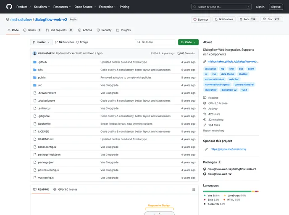
Task: Click the JavaScript 5.4% language entry
Action: [235, 195]
